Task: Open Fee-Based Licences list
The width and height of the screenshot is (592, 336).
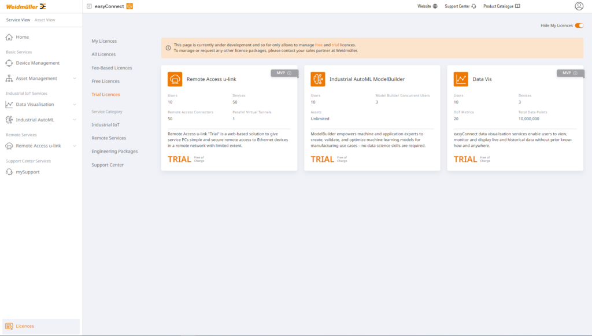Action: tap(112, 68)
